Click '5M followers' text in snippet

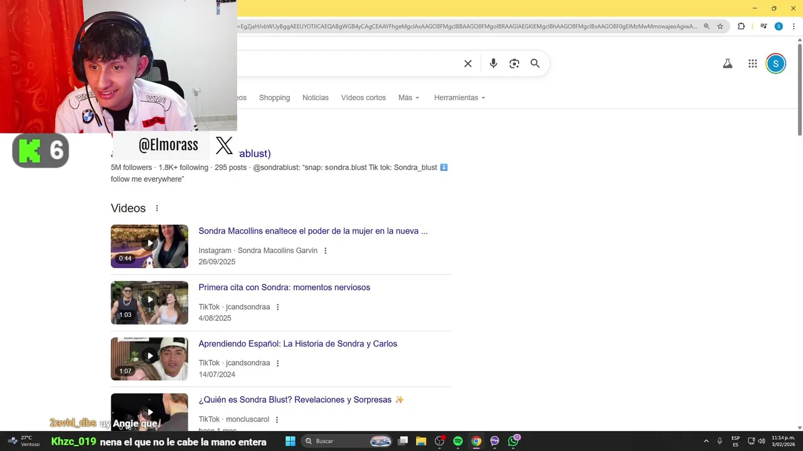(131, 168)
